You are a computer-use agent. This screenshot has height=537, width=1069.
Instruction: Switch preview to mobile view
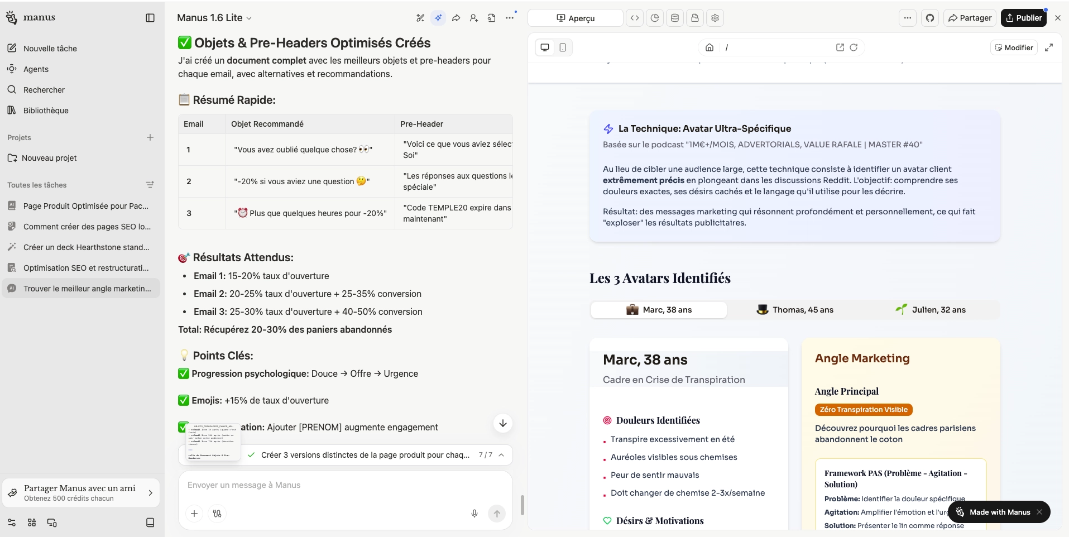(x=563, y=47)
